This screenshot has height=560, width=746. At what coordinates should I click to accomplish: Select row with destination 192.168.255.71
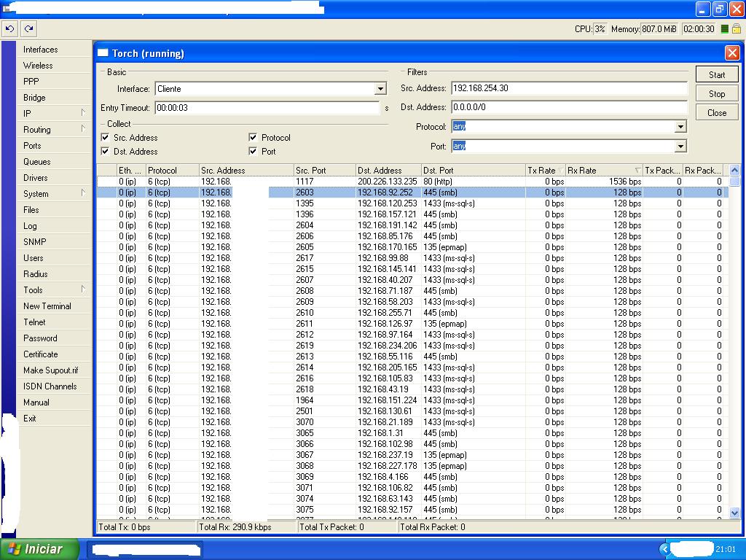pos(412,313)
